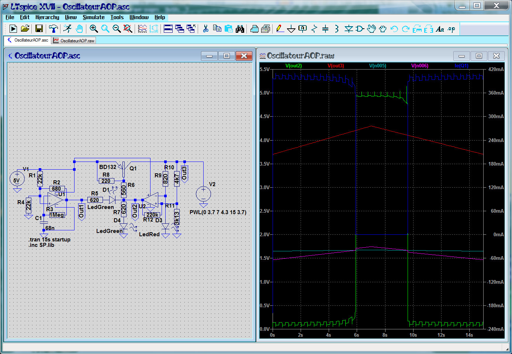Click the Zoom In magnifier icon

pos(94,29)
